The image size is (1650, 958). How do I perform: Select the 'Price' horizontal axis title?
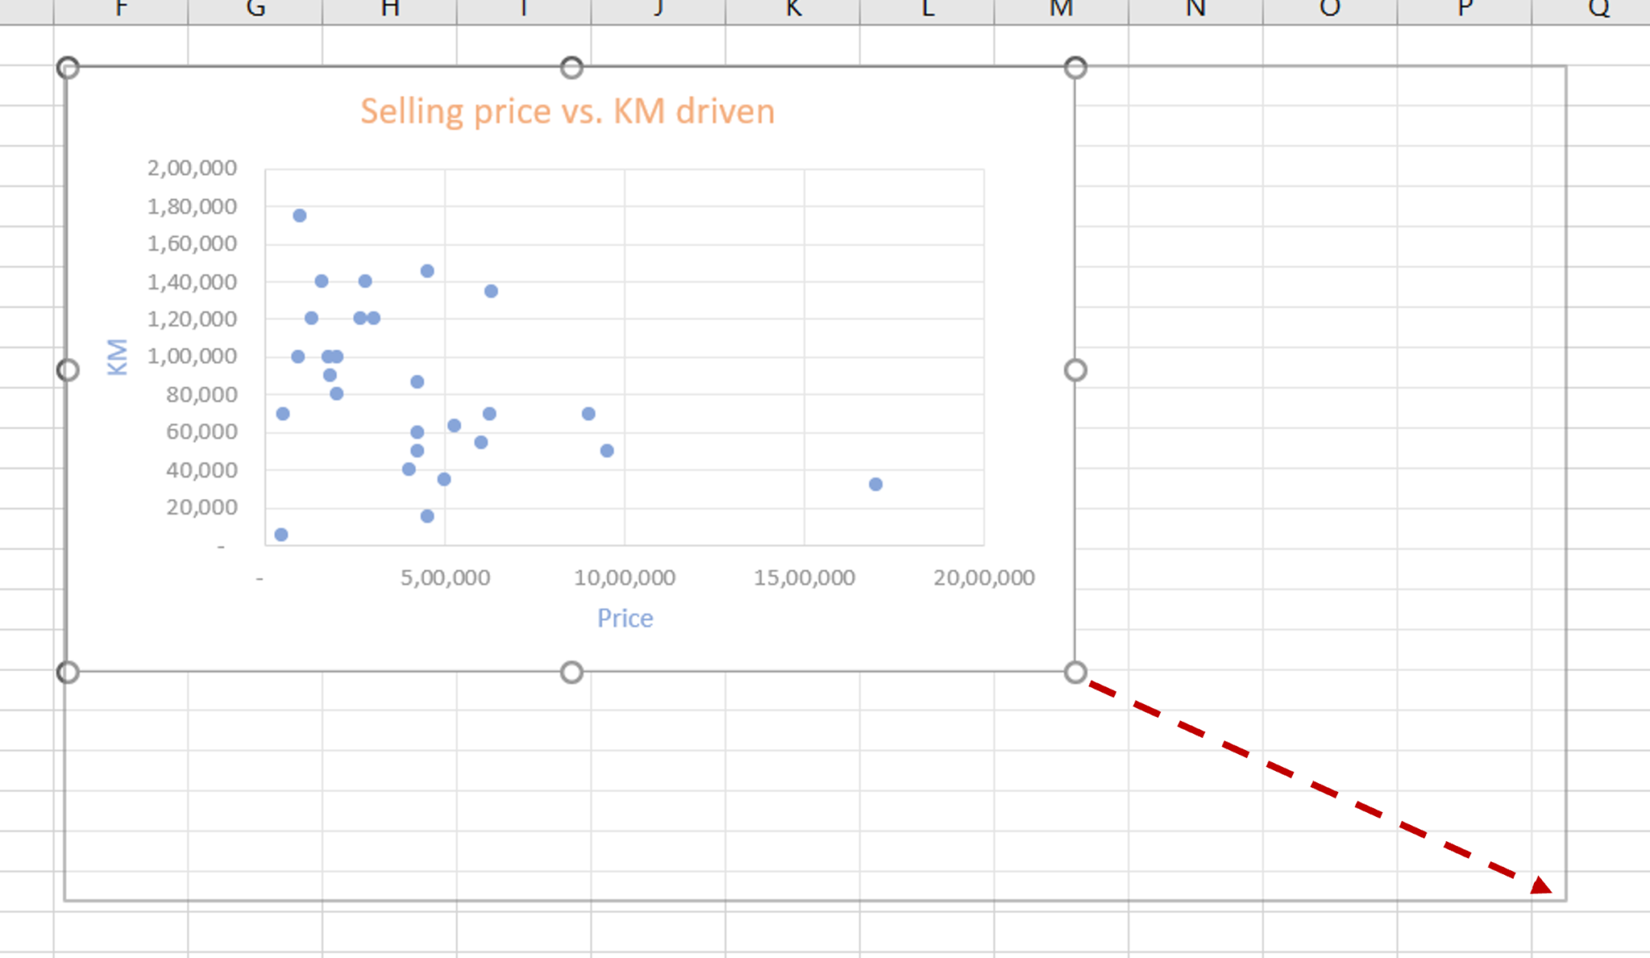625,618
